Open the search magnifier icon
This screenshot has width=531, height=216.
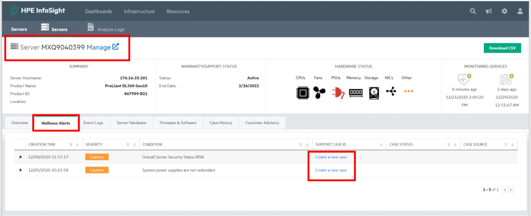coord(473,11)
